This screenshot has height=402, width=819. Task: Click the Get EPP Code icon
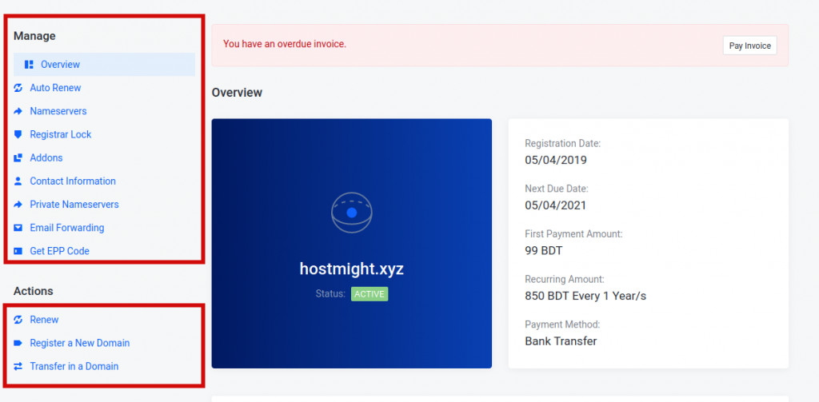(18, 251)
